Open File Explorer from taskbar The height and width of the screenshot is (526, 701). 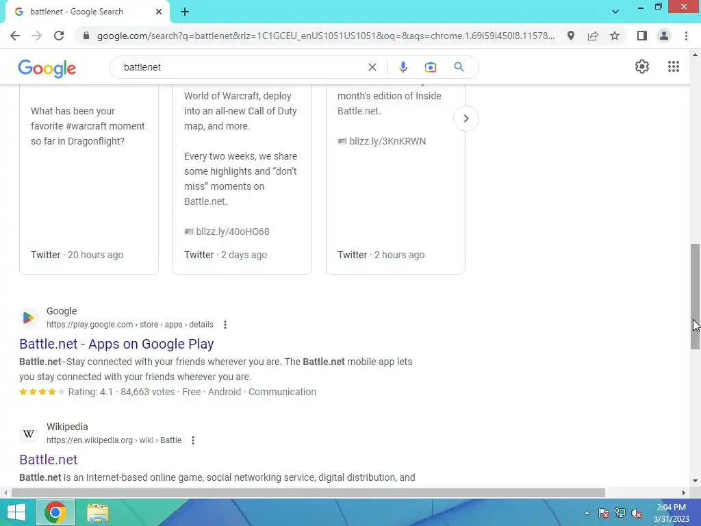click(x=97, y=512)
